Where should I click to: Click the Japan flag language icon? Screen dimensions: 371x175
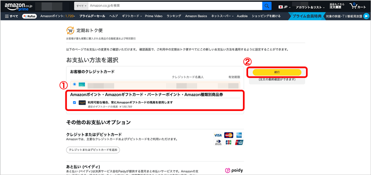pos(281,7)
